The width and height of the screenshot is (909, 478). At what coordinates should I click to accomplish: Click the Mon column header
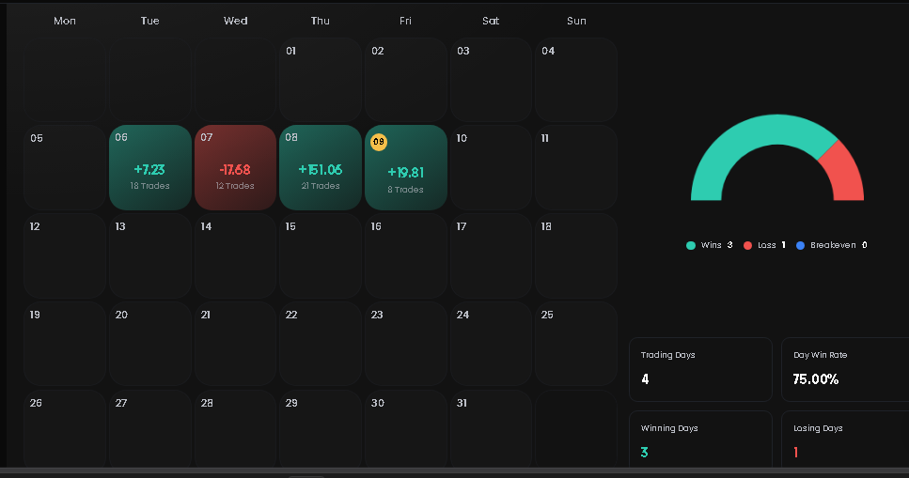pos(65,21)
